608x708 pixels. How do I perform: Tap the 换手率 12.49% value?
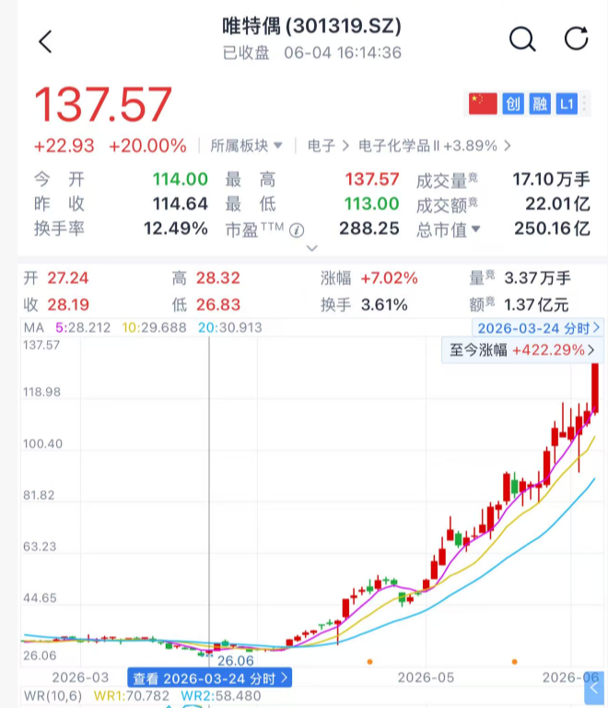tap(176, 229)
